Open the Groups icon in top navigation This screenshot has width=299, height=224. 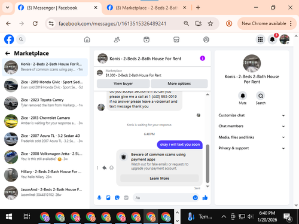click(206, 39)
